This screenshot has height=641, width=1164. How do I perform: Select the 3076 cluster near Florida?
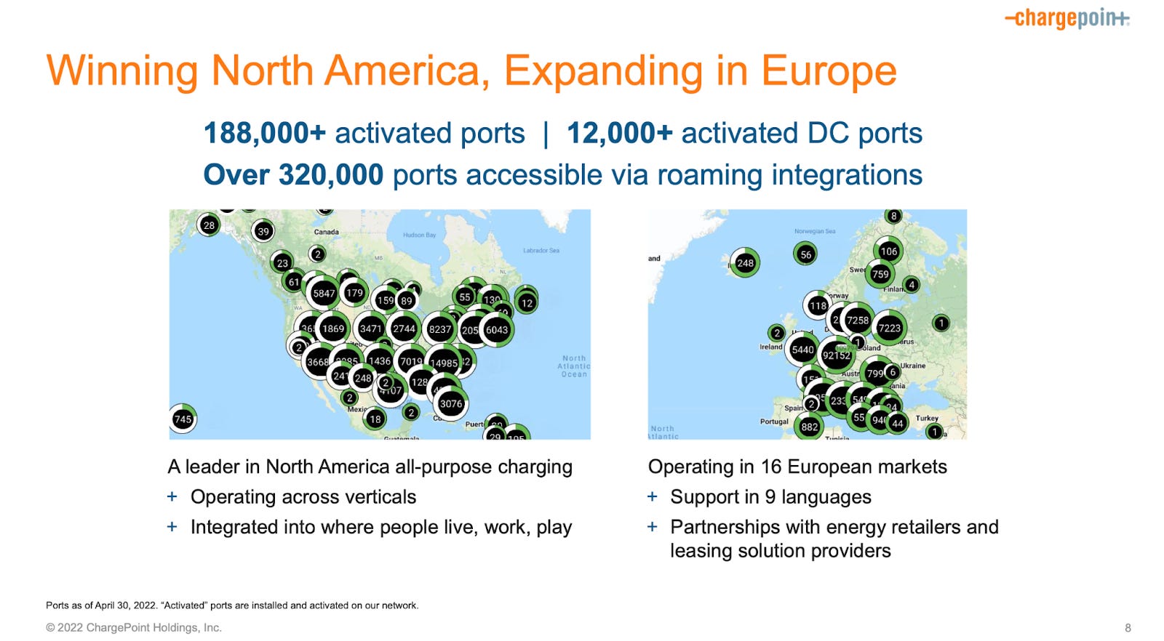[451, 403]
